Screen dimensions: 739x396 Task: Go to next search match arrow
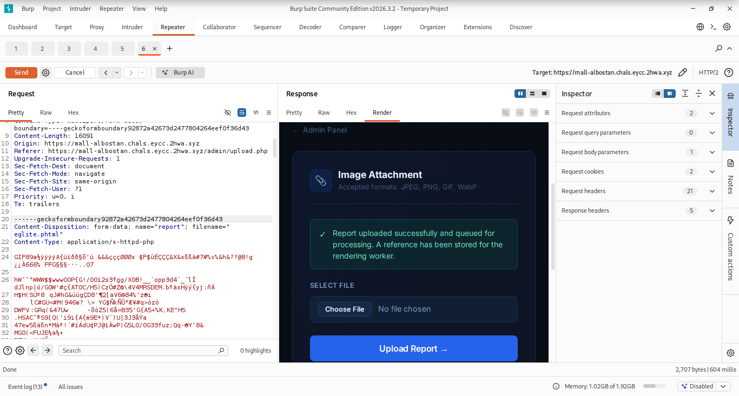tap(48, 351)
